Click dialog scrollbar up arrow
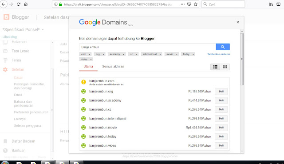The width and height of the screenshot is (284, 164). 242,31
